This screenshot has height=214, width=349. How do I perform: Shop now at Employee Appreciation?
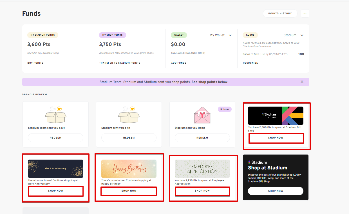tap(202, 191)
